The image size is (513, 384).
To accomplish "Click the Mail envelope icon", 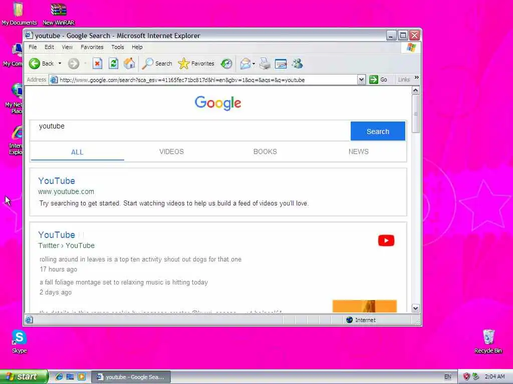I will coord(245,63).
